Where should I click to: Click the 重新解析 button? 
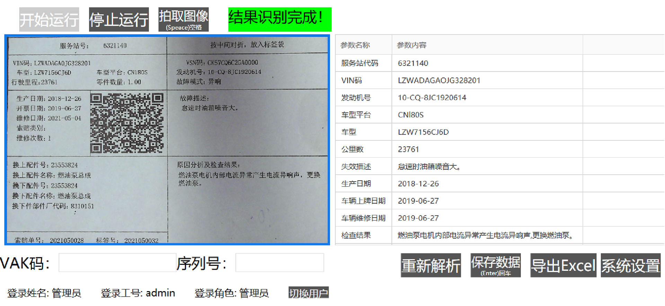pos(431,265)
